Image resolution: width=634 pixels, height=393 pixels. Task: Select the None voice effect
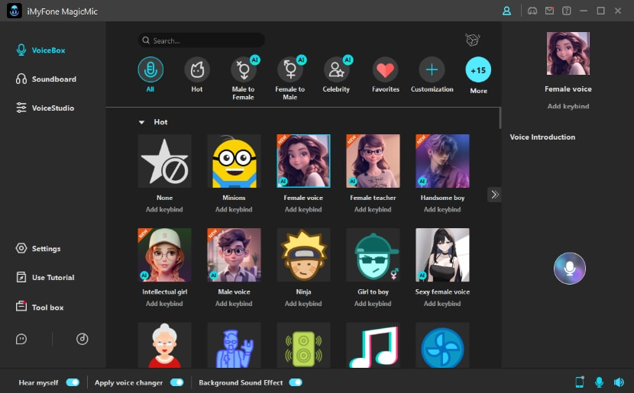164,161
